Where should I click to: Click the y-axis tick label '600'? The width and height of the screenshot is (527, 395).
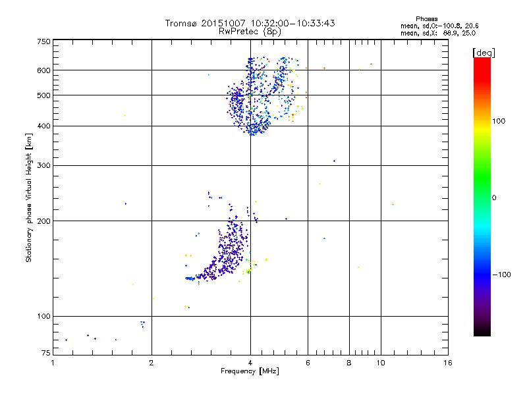(44, 70)
